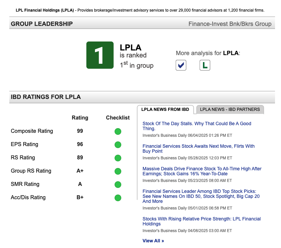
Task: Switch to LPLA News - IBD Partners tab
Action: click(230, 110)
